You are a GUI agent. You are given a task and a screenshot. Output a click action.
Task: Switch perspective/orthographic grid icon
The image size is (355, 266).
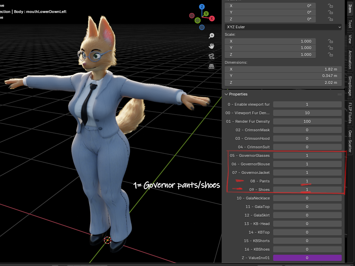pyautogui.click(x=211, y=66)
